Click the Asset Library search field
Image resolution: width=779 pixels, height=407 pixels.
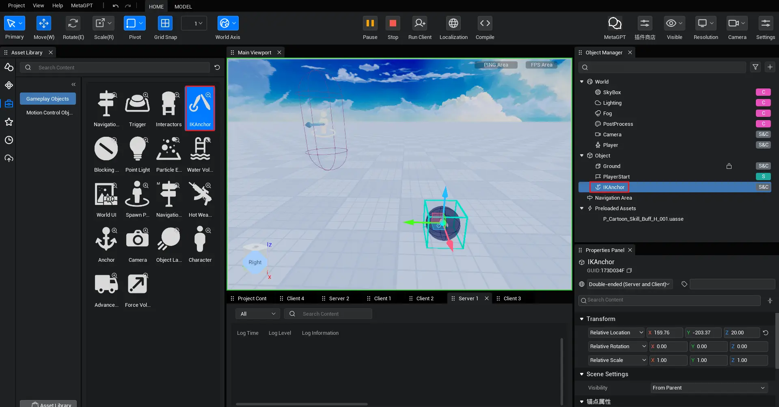[x=115, y=67]
